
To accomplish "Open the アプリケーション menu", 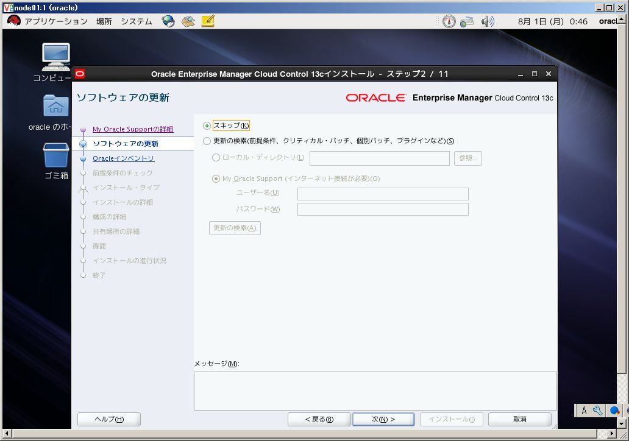I will pos(55,21).
